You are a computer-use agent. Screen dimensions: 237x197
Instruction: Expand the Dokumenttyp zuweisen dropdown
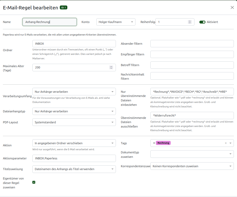[192, 154]
